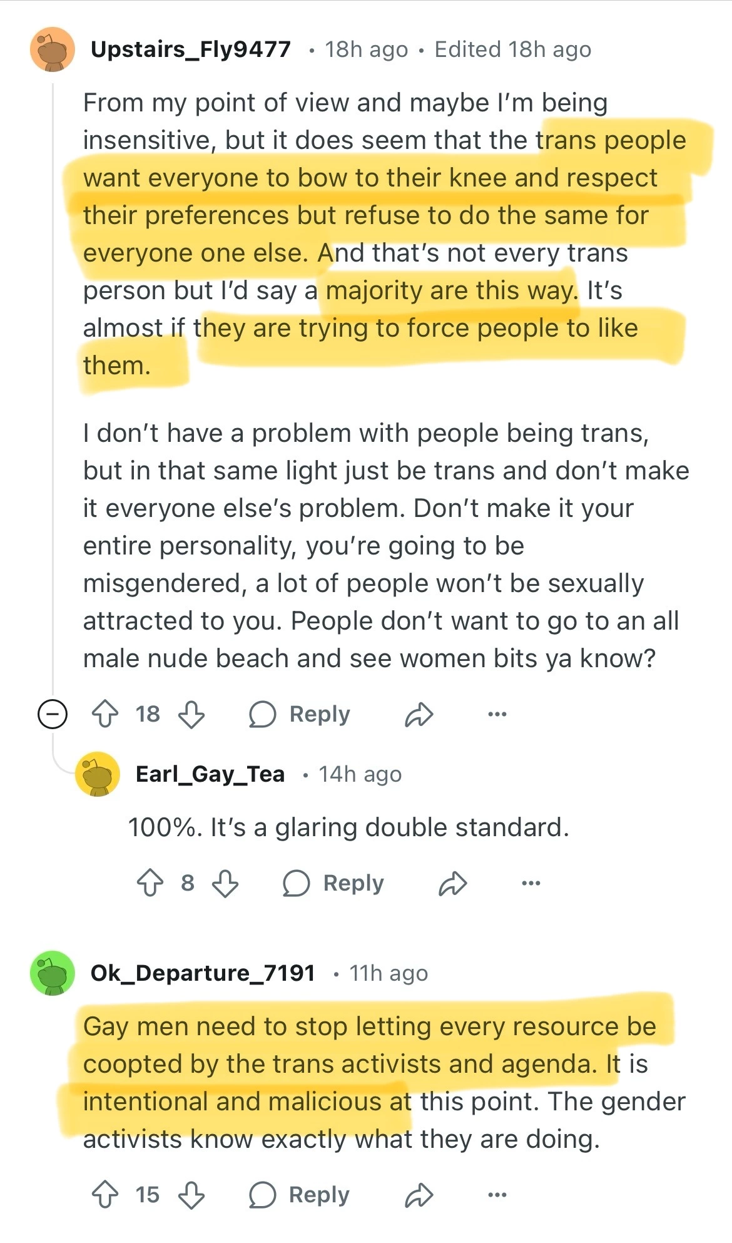Open Earl_Gay_Tea username link
732x1243 pixels.
(x=210, y=774)
